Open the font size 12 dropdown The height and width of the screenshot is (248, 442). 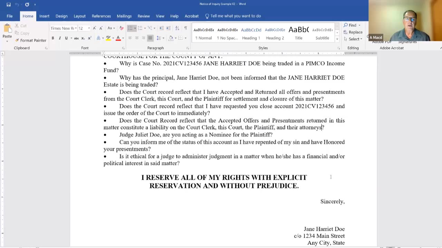[89, 28]
